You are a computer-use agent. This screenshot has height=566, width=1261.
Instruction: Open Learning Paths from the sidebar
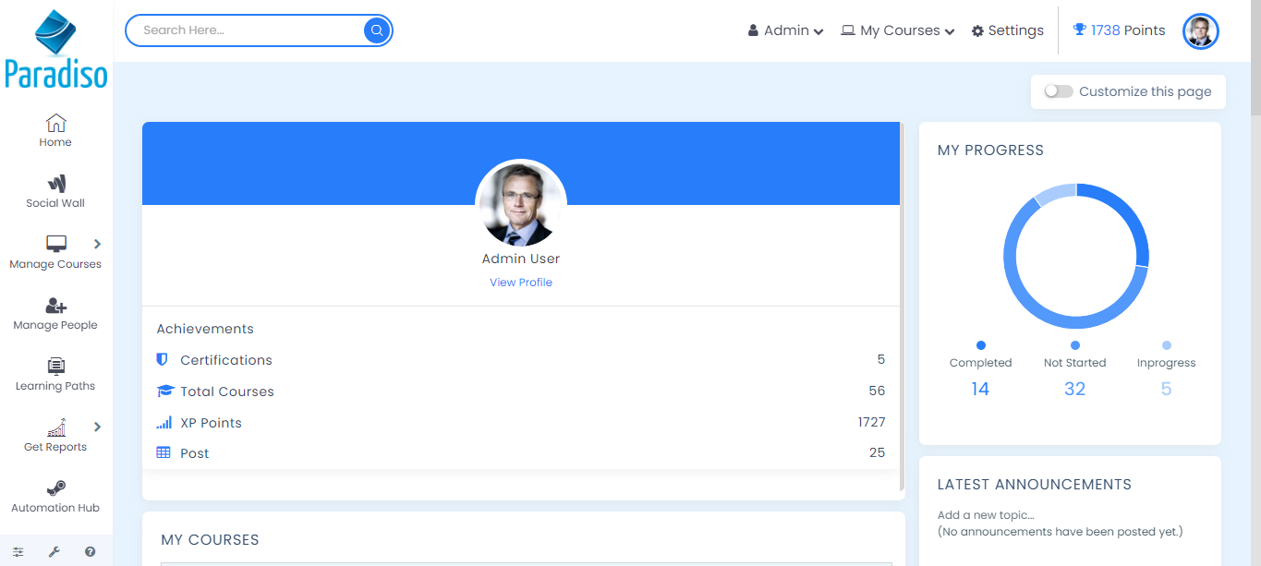click(55, 367)
